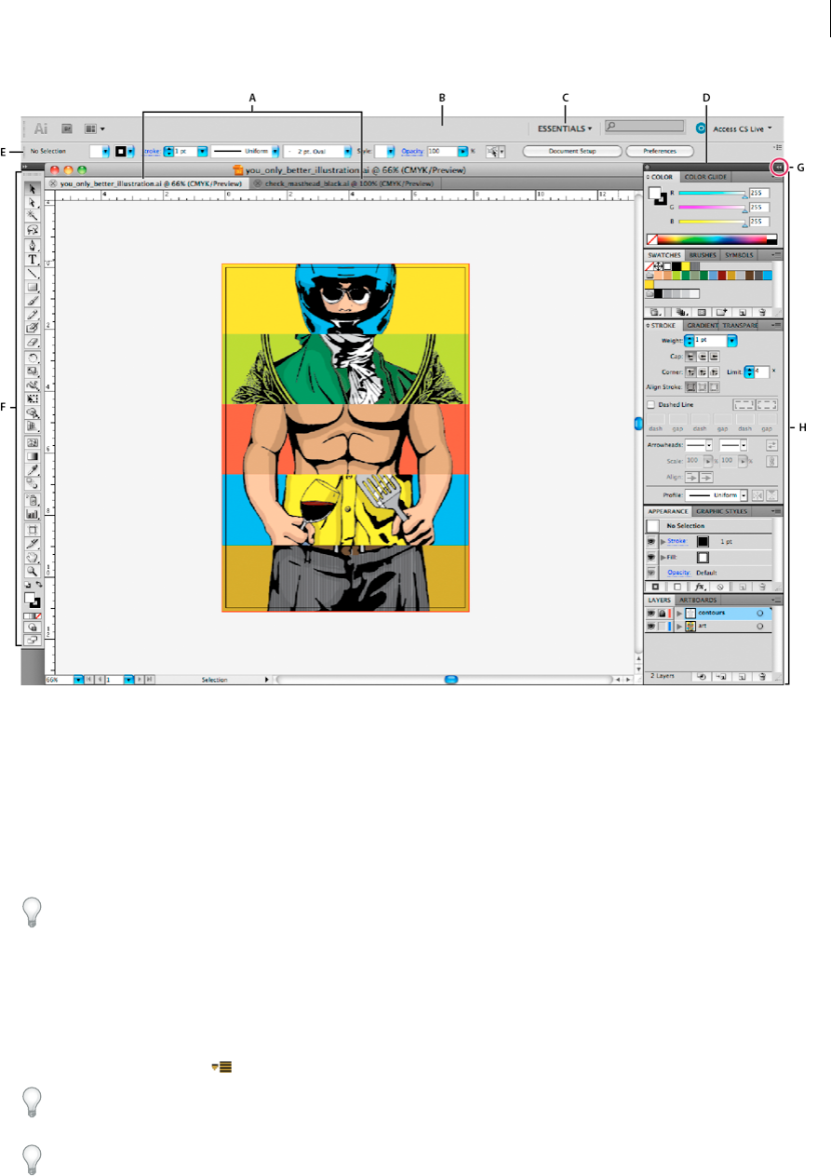Switch to the Gradient tab
The height and width of the screenshot is (1176, 831).
[x=703, y=325]
